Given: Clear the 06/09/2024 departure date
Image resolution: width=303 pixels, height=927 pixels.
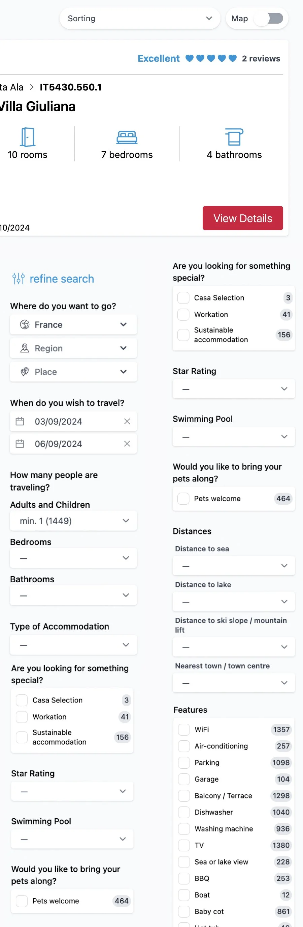Looking at the screenshot, I should [127, 444].
